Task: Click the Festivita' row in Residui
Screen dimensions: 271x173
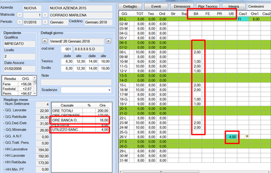Action: pyautogui.click(x=17, y=89)
